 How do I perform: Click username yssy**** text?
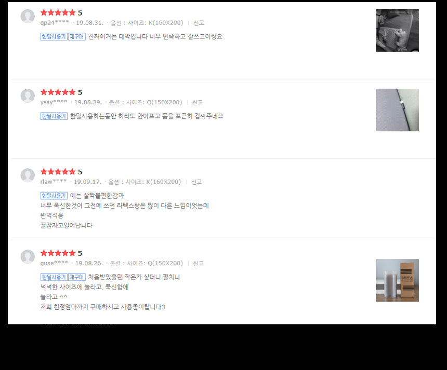click(x=54, y=102)
